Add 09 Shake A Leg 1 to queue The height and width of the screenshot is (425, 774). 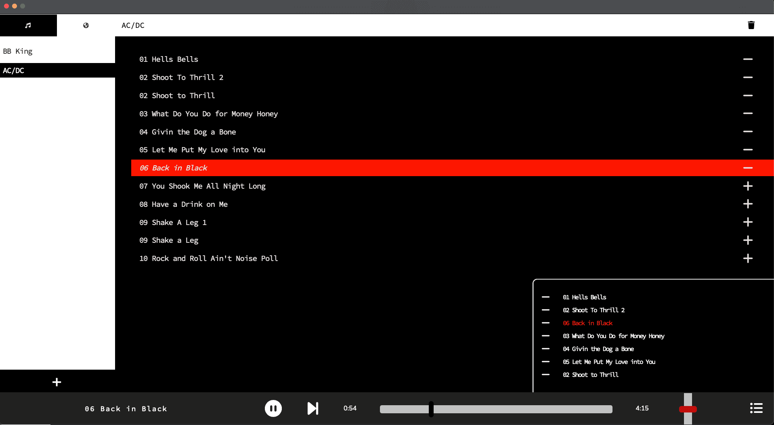tap(748, 222)
